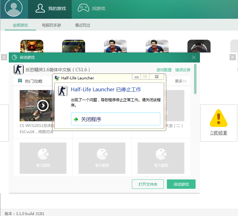Click the Half-Life Launcher title bar icon
238x216 pixels.
point(57,78)
